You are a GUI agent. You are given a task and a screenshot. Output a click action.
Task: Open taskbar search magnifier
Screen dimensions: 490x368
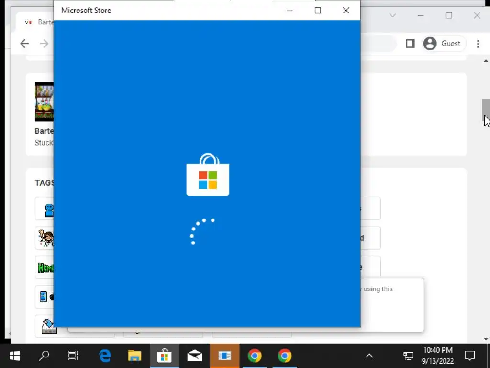44,356
